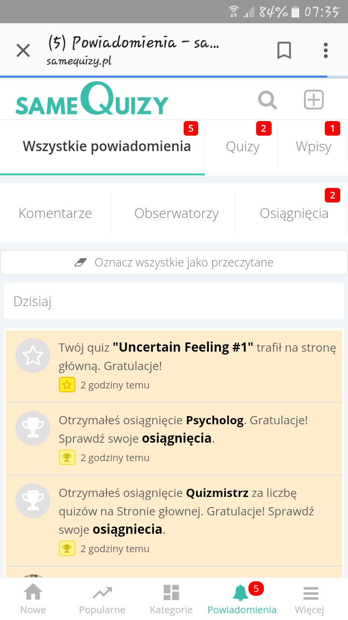
Task: Open the Psycholog achievement link
Action: pos(215,420)
